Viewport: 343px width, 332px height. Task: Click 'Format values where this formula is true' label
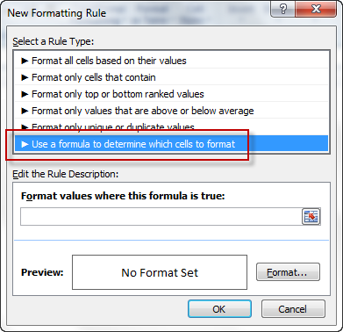123,196
